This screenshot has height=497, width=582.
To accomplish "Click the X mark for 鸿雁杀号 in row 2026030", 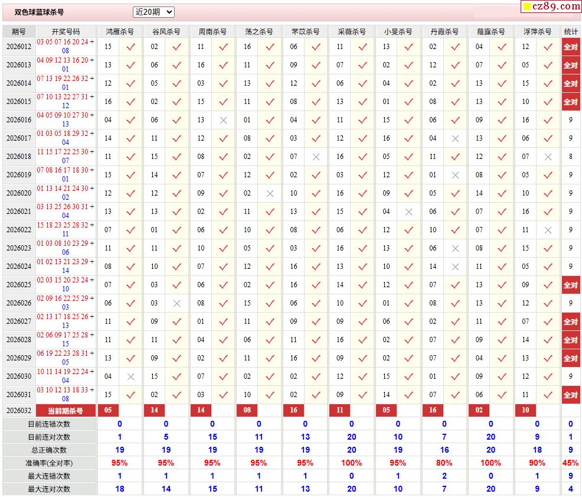I will click(130, 376).
